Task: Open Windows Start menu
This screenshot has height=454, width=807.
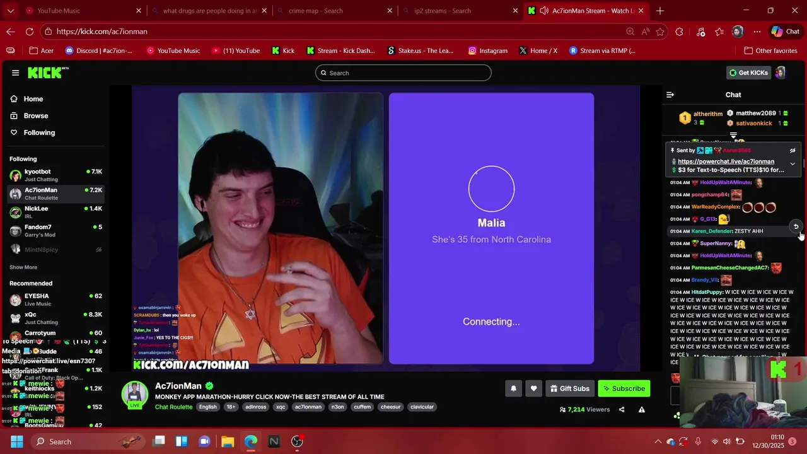Action: (x=16, y=441)
